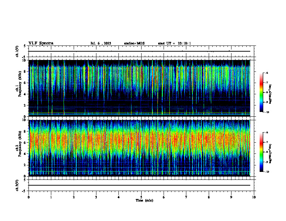
Task: Click the 2 kHz tick label on ch.2 spectrogram
Action: coord(25,165)
